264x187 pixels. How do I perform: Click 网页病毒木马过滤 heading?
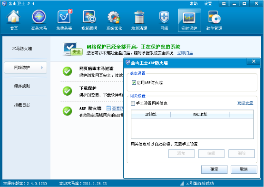pyautogui.click(x=96, y=69)
